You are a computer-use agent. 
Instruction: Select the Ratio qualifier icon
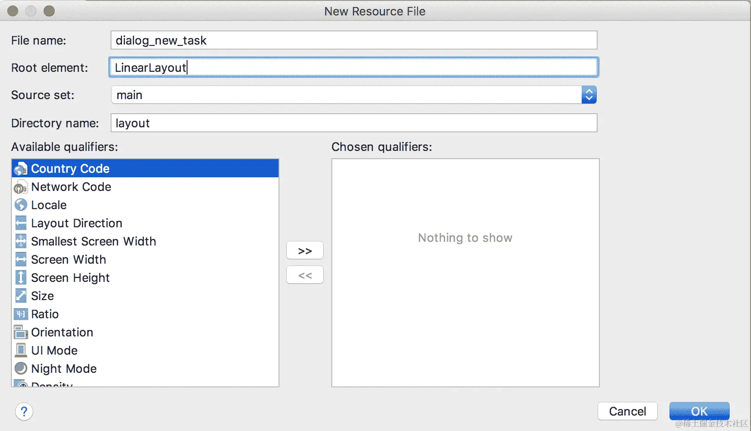point(20,314)
